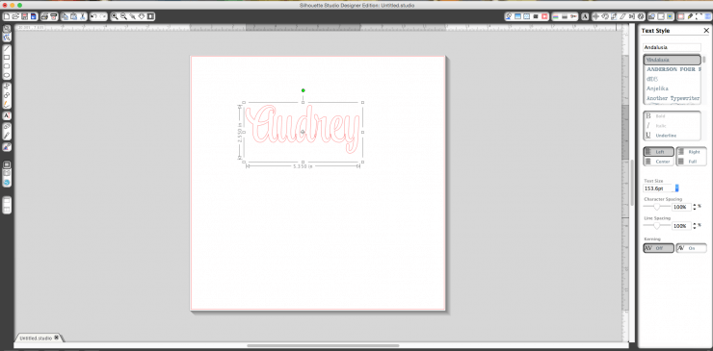The height and width of the screenshot is (351, 713).
Task: Select the Another Typewriter font
Action: [673, 98]
